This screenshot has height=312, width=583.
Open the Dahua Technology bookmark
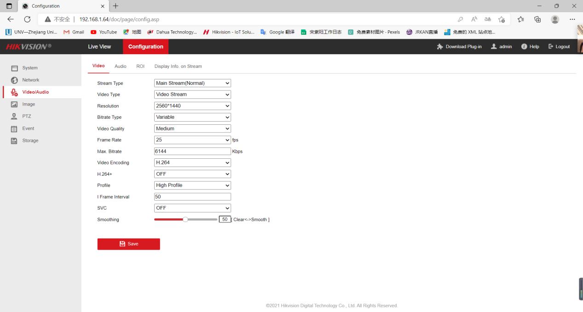point(172,32)
